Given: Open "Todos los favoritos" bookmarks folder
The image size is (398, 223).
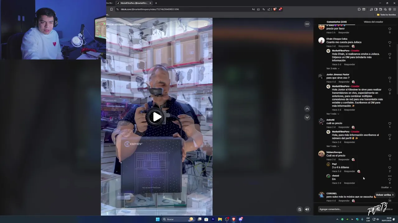Looking at the screenshot, I should pyautogui.click(x=386, y=15).
